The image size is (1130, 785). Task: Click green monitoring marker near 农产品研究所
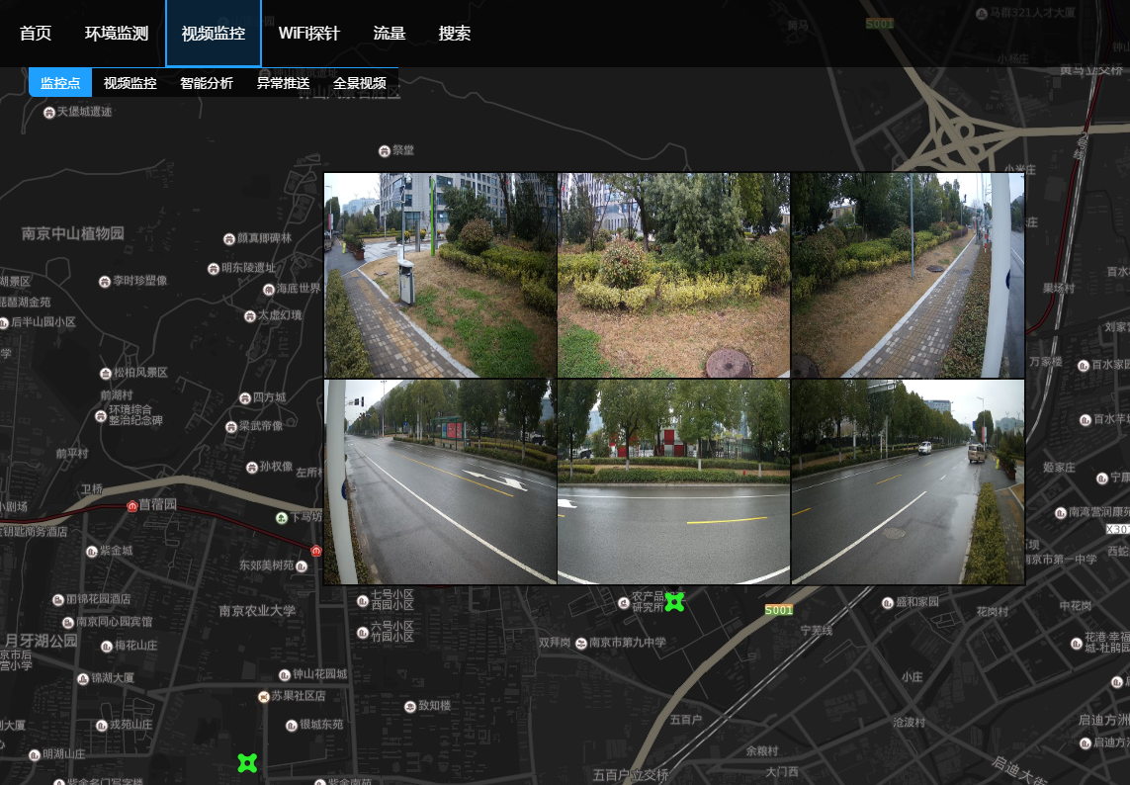pyautogui.click(x=674, y=601)
